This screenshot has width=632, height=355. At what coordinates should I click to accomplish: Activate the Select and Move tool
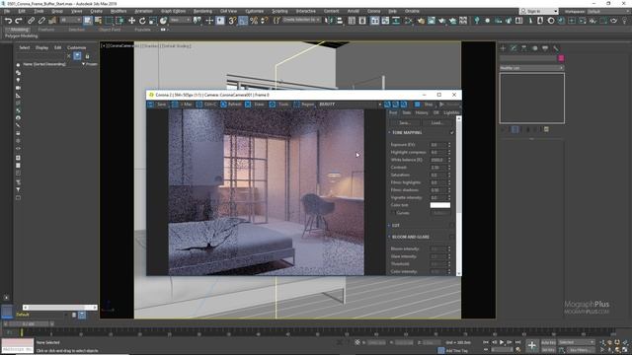[x=131, y=21]
